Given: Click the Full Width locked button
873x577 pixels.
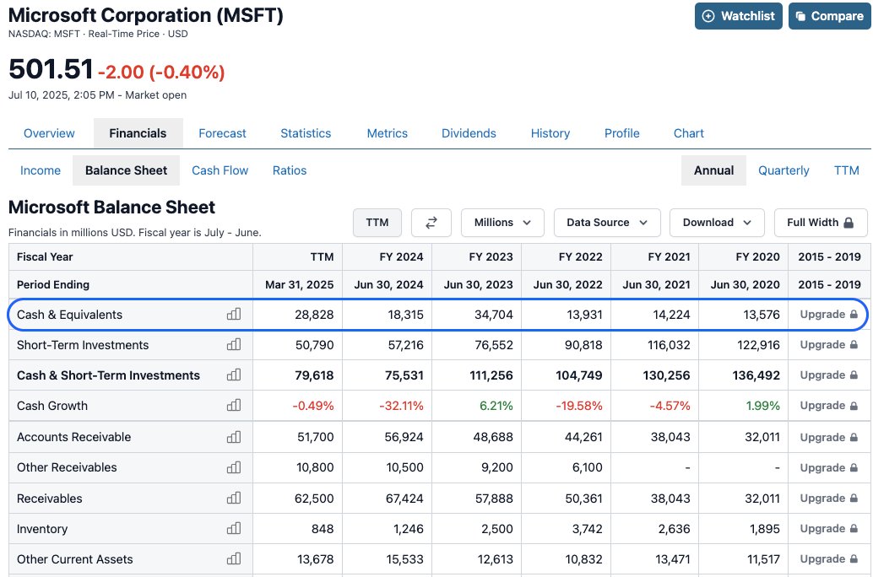Looking at the screenshot, I should point(821,223).
